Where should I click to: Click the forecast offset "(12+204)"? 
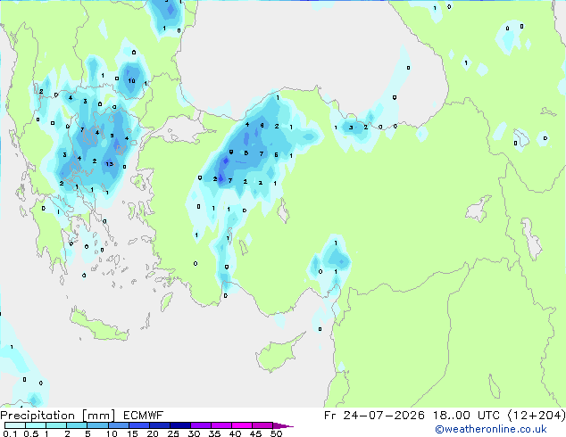(537, 416)
